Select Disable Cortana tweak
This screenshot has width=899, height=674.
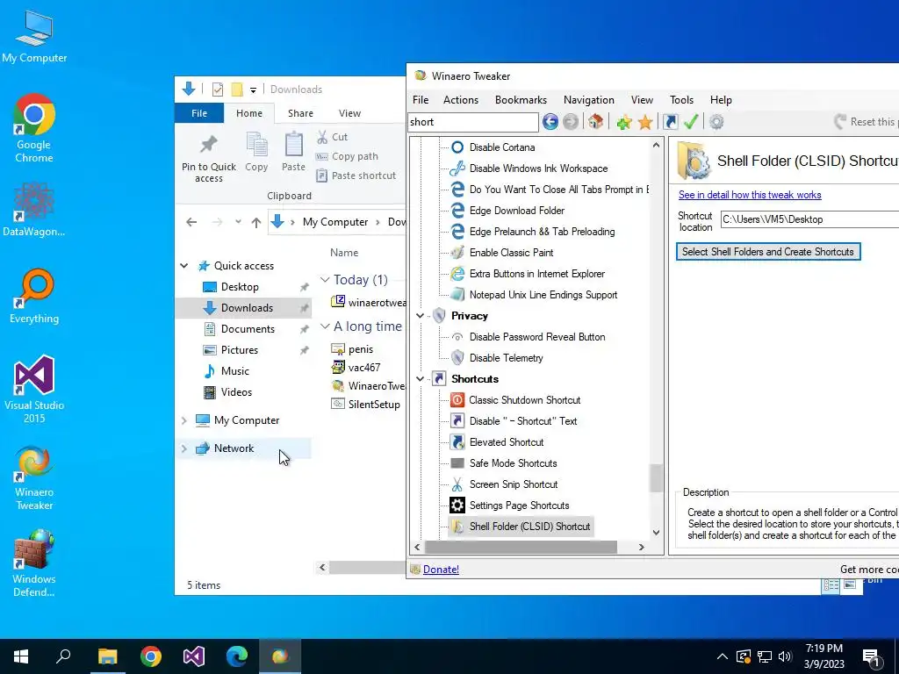click(x=501, y=147)
